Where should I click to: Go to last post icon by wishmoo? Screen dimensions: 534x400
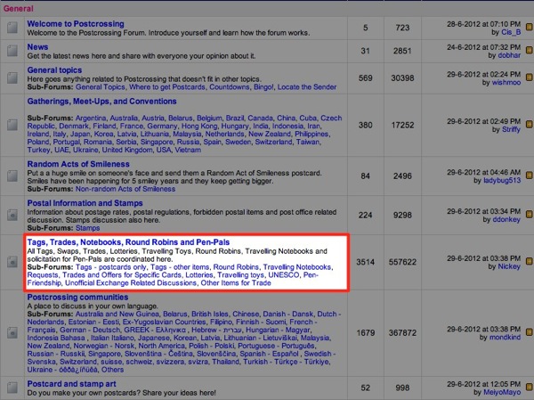[x=530, y=78]
